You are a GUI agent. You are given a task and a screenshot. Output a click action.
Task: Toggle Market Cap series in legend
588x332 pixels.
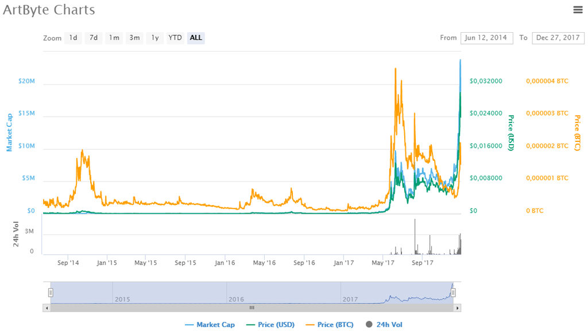(210, 325)
